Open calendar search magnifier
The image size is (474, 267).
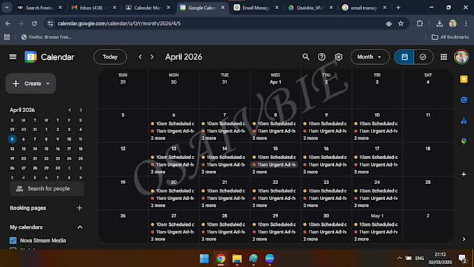tap(305, 57)
